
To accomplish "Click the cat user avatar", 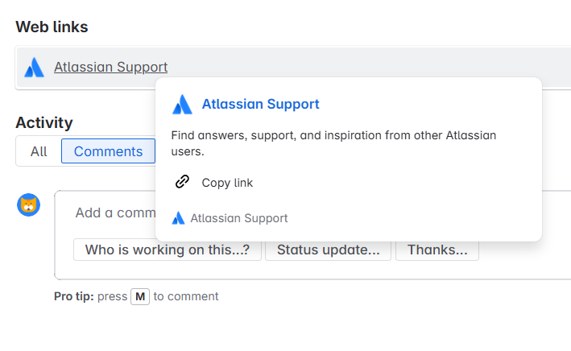I will tap(28, 204).
